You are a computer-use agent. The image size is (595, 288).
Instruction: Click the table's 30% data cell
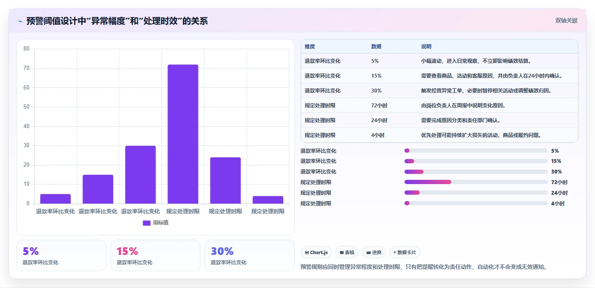376,91
